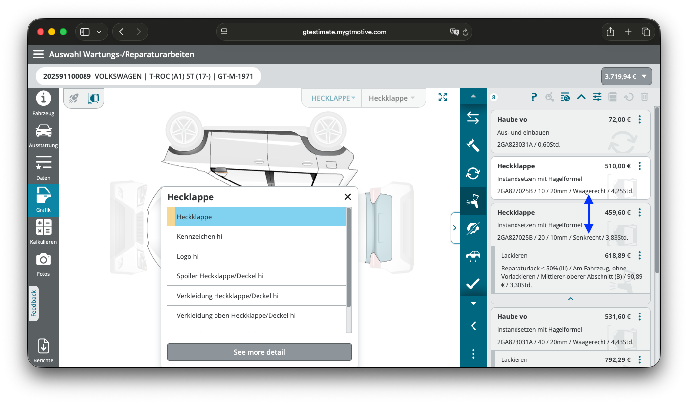Open a new Safari tab with the plus
Image resolution: width=688 pixels, height=404 pixels.
(628, 32)
